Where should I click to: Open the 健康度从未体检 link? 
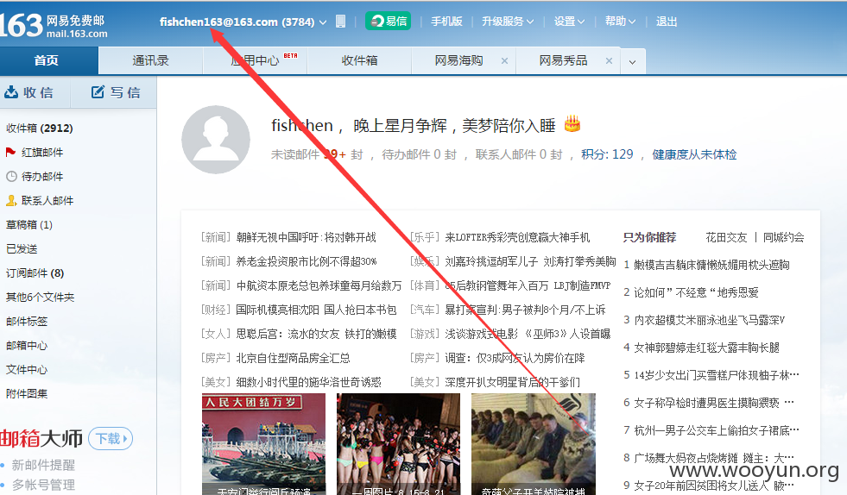(x=694, y=154)
